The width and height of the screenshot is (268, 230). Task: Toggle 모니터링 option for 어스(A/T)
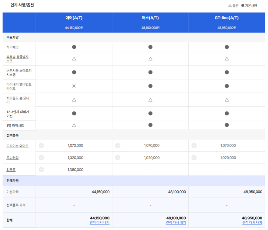tap(118, 158)
